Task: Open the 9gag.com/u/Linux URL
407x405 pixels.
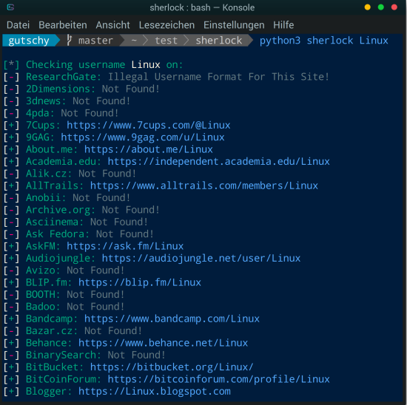Action: 143,137
